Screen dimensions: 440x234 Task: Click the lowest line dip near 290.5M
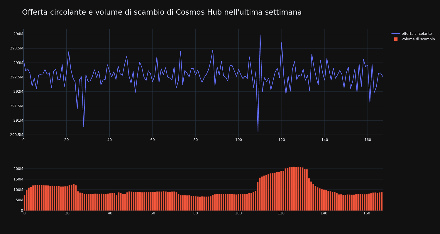tap(258, 131)
